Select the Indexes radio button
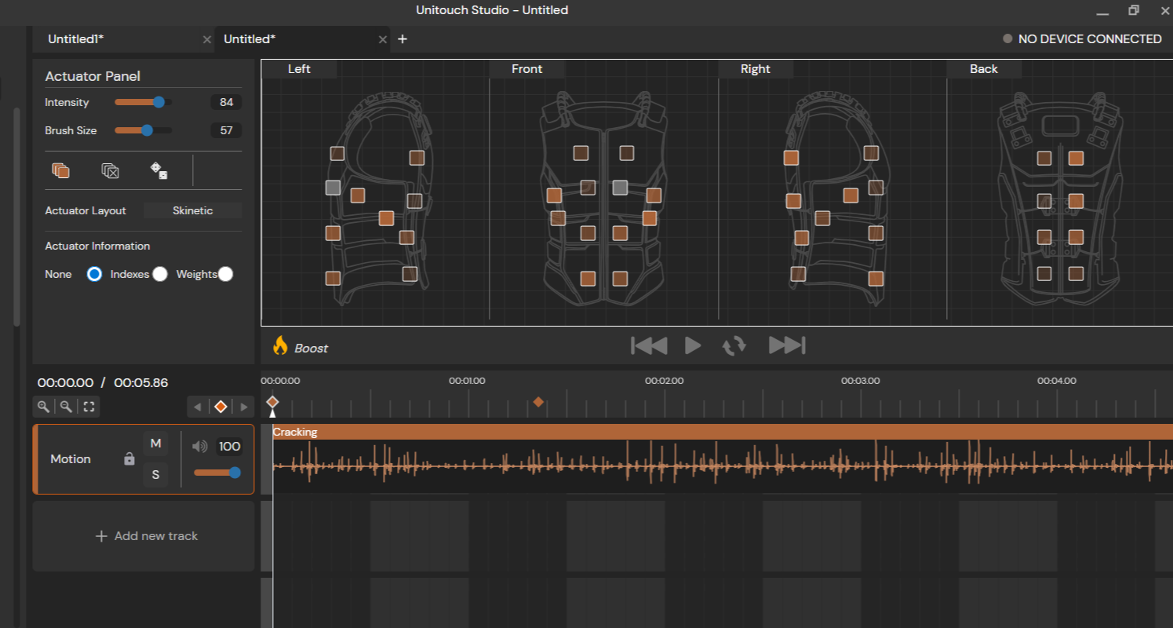 click(x=160, y=274)
